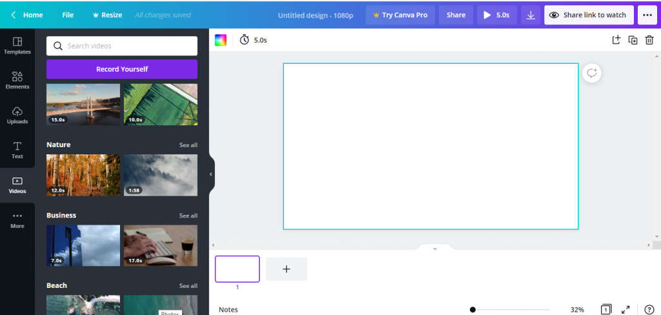
Task: Click Share link to watch
Action: click(589, 15)
